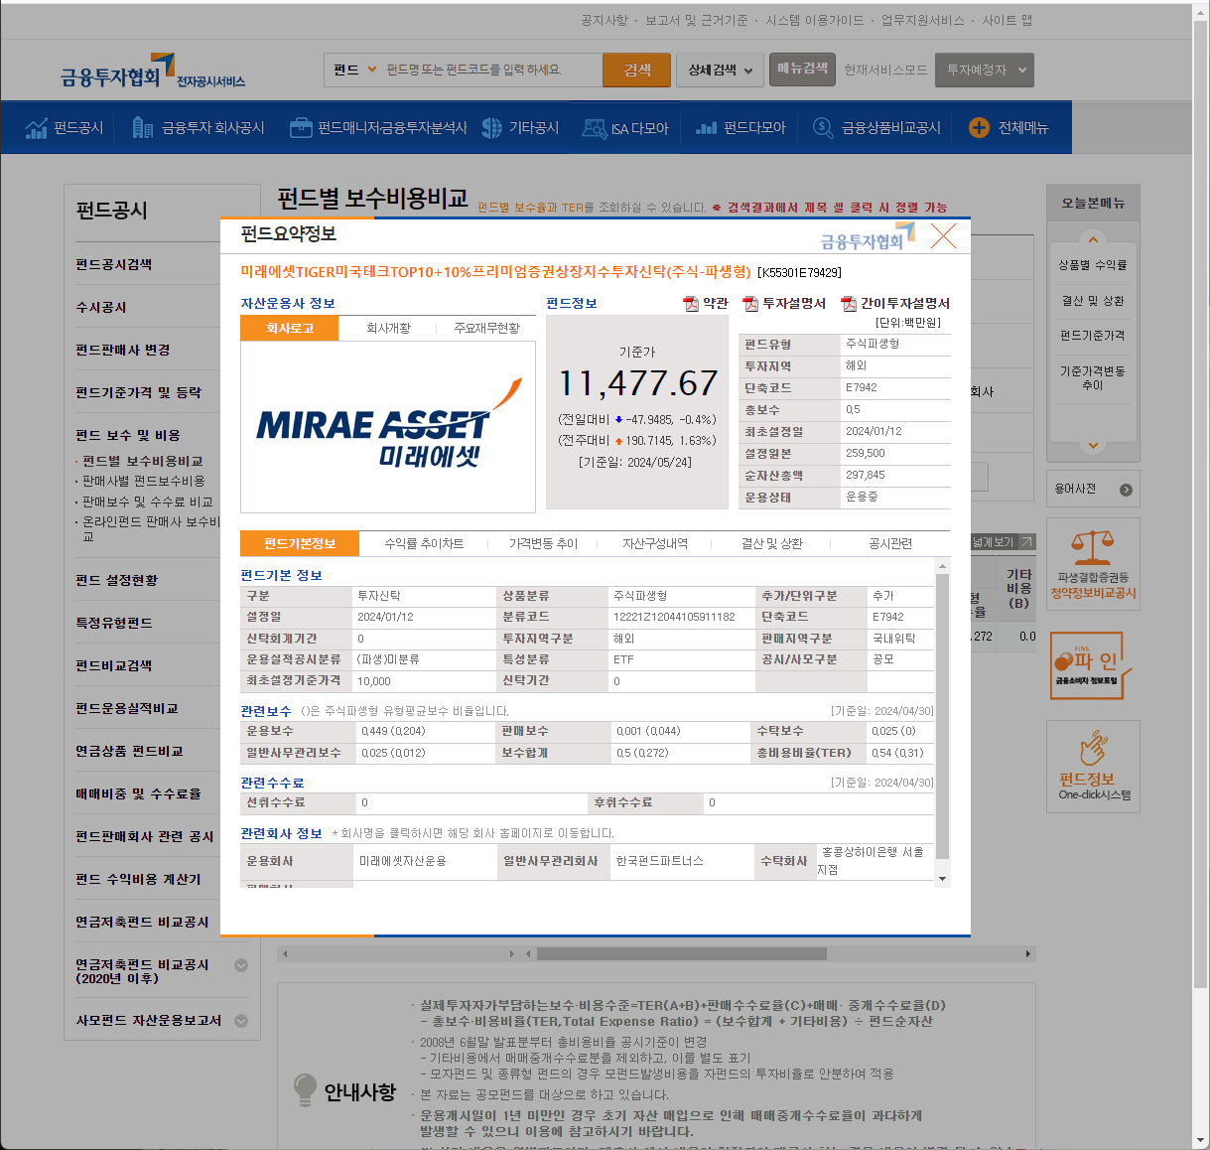
Task: Open 매매비중 및 수수료율 sidebar item
Action: click(138, 793)
